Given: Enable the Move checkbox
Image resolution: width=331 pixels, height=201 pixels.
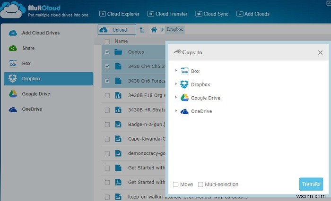Looking at the screenshot, I should coord(176,184).
